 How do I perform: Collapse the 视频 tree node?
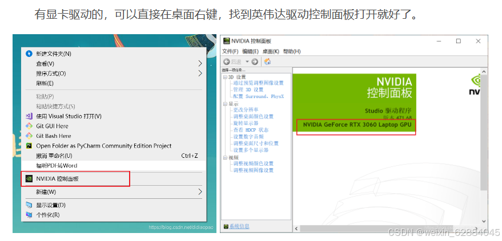(x=225, y=158)
